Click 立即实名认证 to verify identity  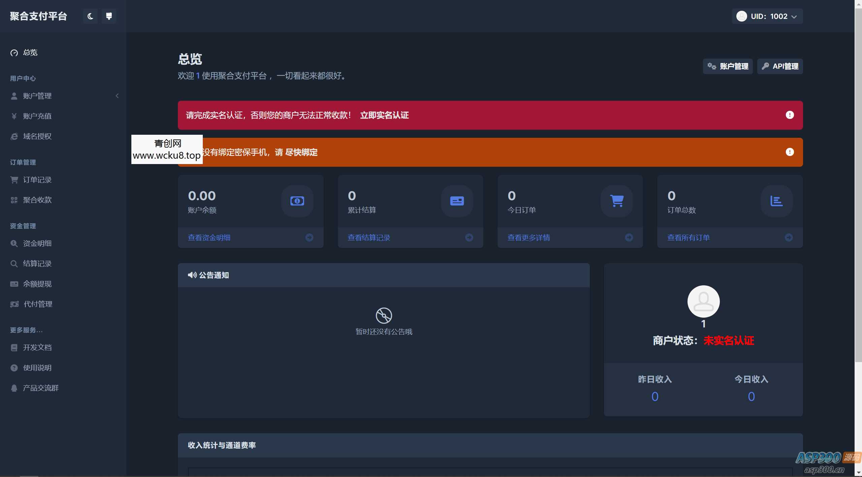pyautogui.click(x=384, y=115)
